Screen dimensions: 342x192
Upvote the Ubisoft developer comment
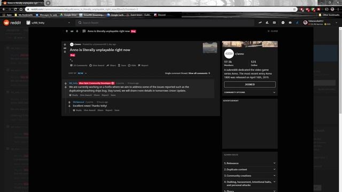click(66, 83)
